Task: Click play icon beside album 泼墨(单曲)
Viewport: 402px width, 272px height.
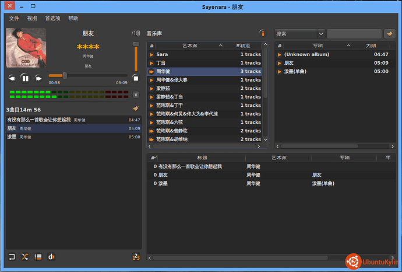Action: (x=280, y=72)
